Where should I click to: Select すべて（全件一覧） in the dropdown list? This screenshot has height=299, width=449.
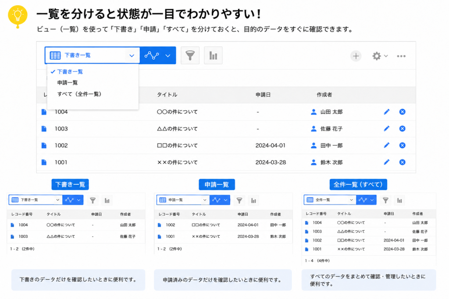(x=79, y=94)
